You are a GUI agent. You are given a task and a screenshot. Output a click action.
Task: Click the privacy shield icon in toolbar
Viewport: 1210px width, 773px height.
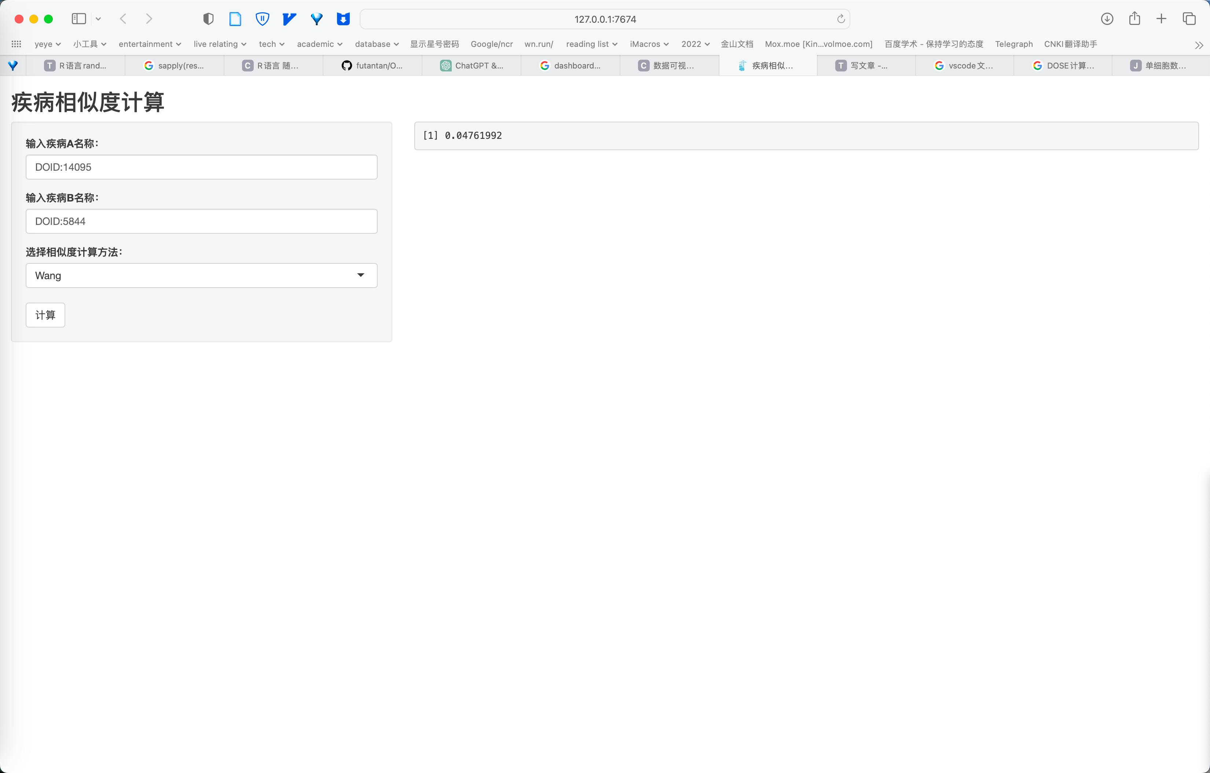[x=208, y=19]
